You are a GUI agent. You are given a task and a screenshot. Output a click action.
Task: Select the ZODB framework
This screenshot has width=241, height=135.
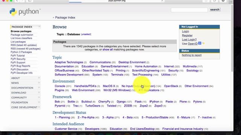pos(128,106)
